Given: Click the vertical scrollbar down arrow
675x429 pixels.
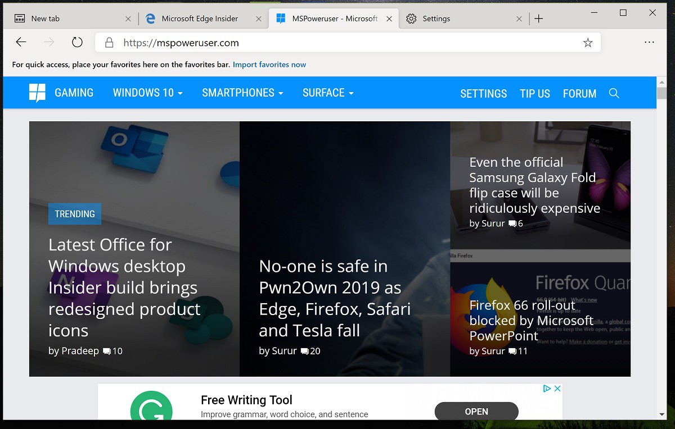Looking at the screenshot, I should pyautogui.click(x=661, y=414).
